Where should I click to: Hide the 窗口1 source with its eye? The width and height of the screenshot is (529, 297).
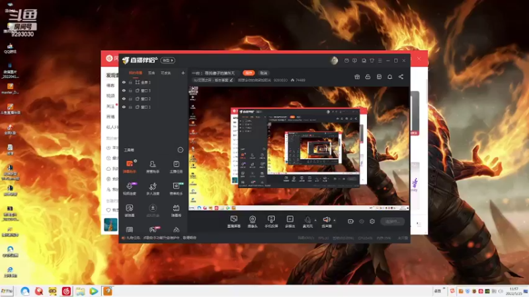(124, 107)
